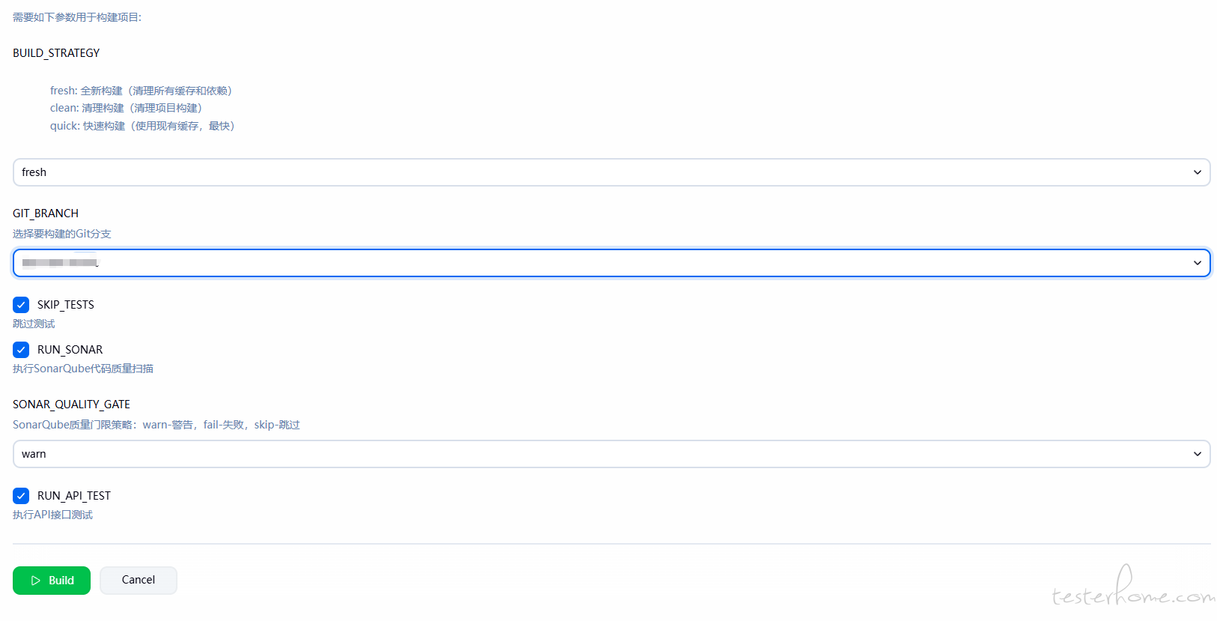Click the RUN_SONAR label text
This screenshot has height=621, width=1217.
70,350
